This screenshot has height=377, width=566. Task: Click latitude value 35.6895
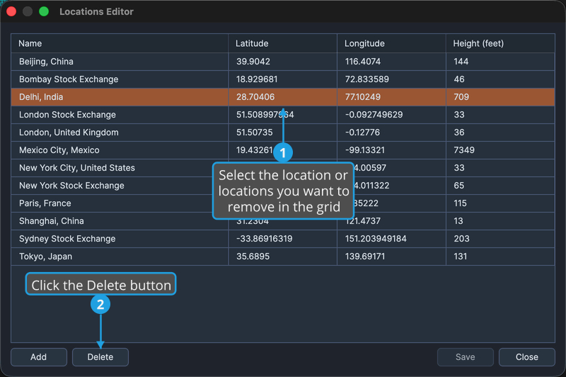[253, 257]
